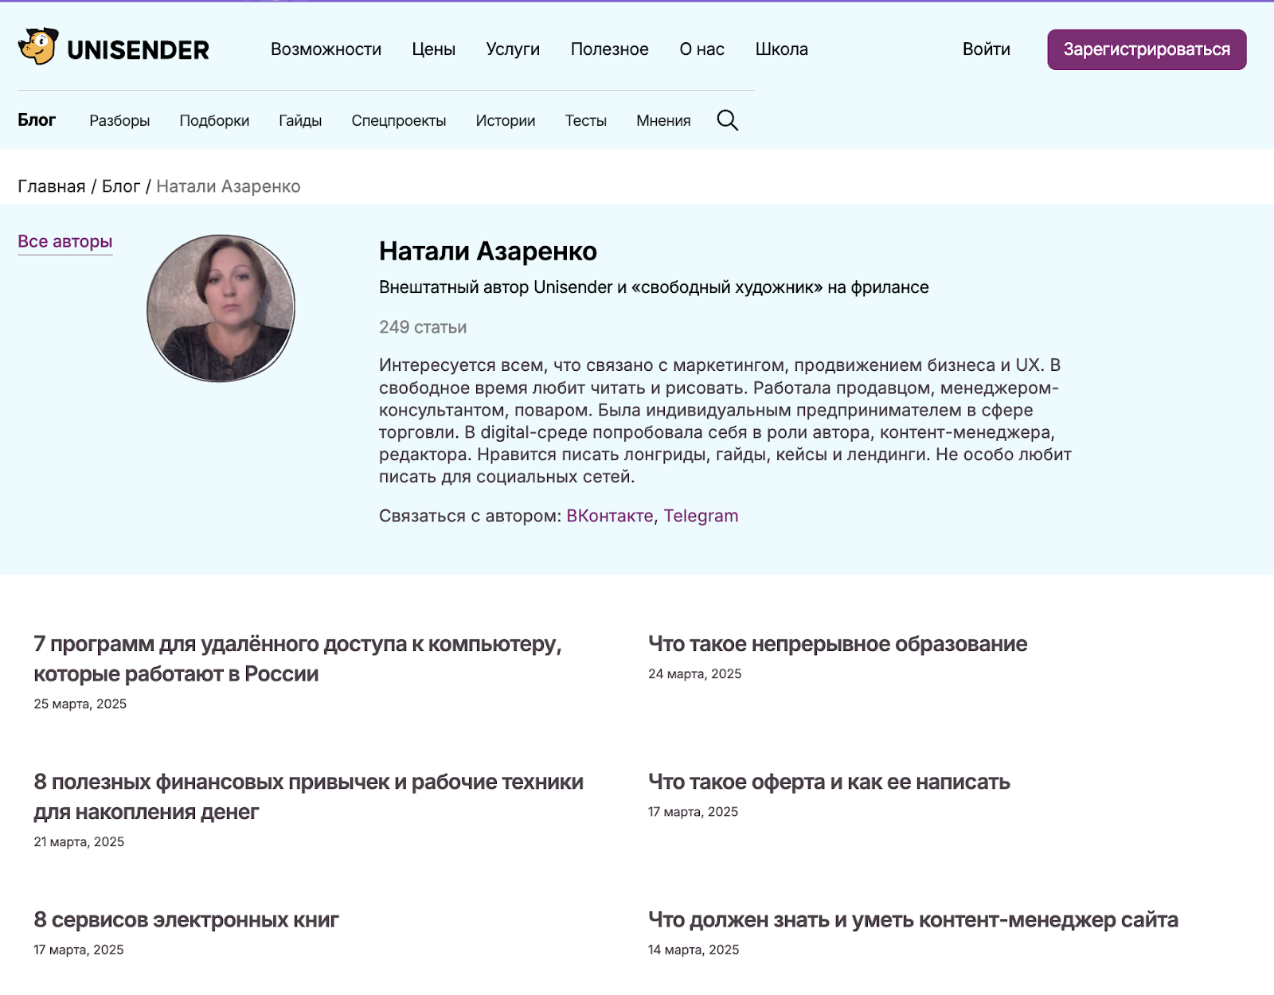
Task: Select the Гайды blog category
Action: point(300,121)
